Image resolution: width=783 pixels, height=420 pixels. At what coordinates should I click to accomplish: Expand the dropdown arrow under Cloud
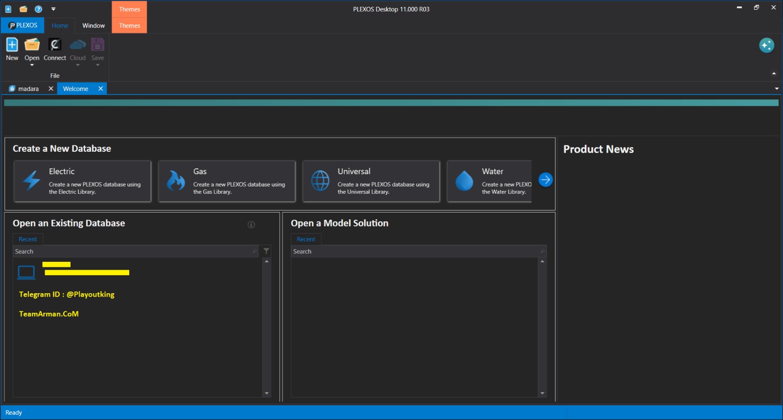[x=78, y=65]
